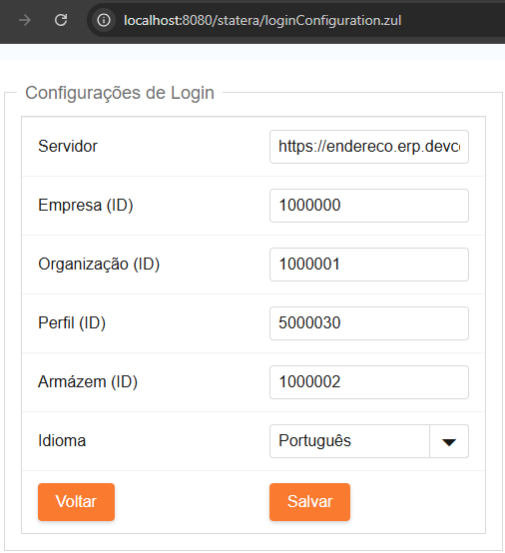Click the Português text in the Idioma combobox
505x553 pixels.
(314, 441)
